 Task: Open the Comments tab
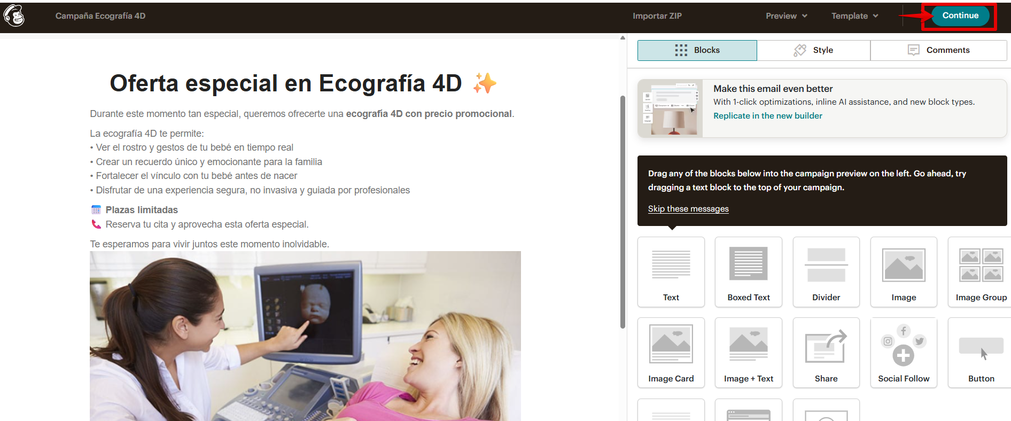click(938, 50)
